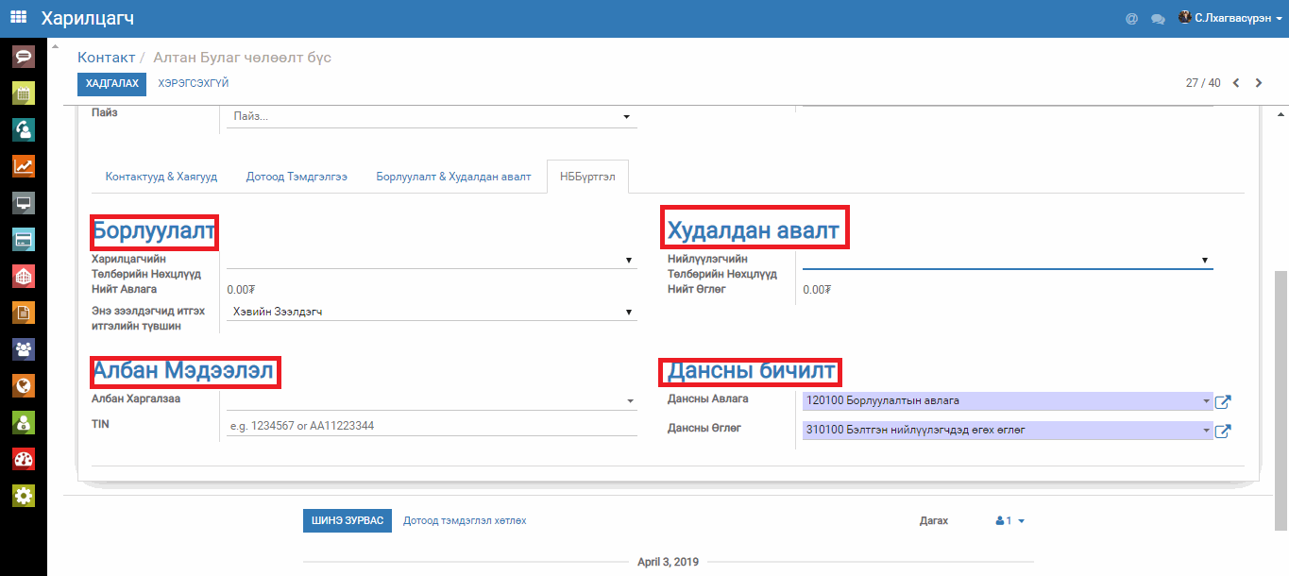The image size is (1289, 576).
Task: Open the red Dashboard gauge app icon
Action: (24, 459)
